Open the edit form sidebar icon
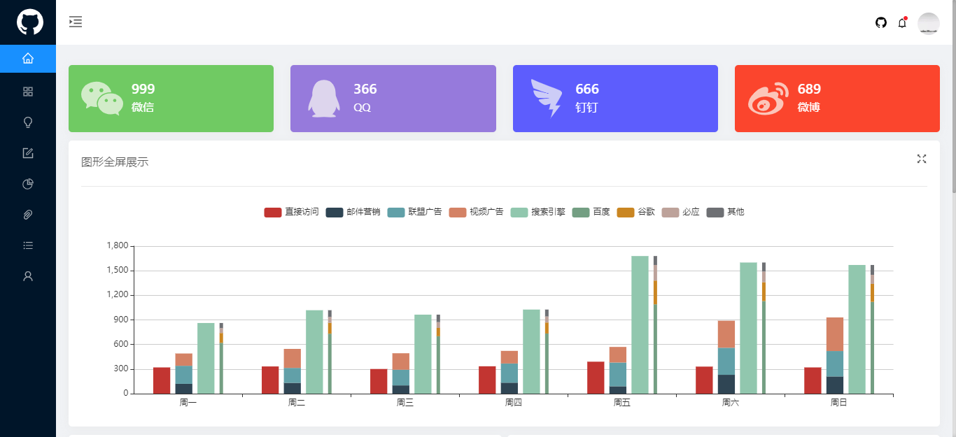956x437 pixels. (28, 153)
